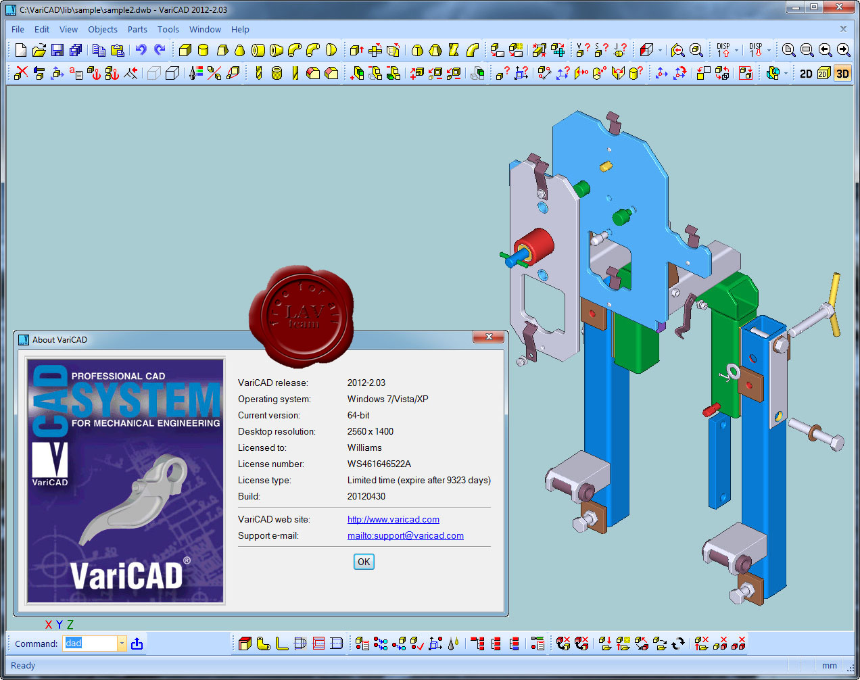The width and height of the screenshot is (860, 680).
Task: Click the blue upload arrow beside Command box
Action: [x=137, y=643]
